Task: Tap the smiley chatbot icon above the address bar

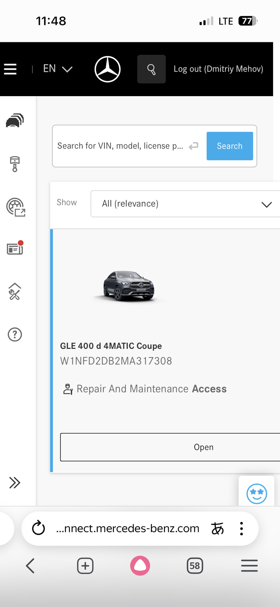Action: tap(257, 494)
